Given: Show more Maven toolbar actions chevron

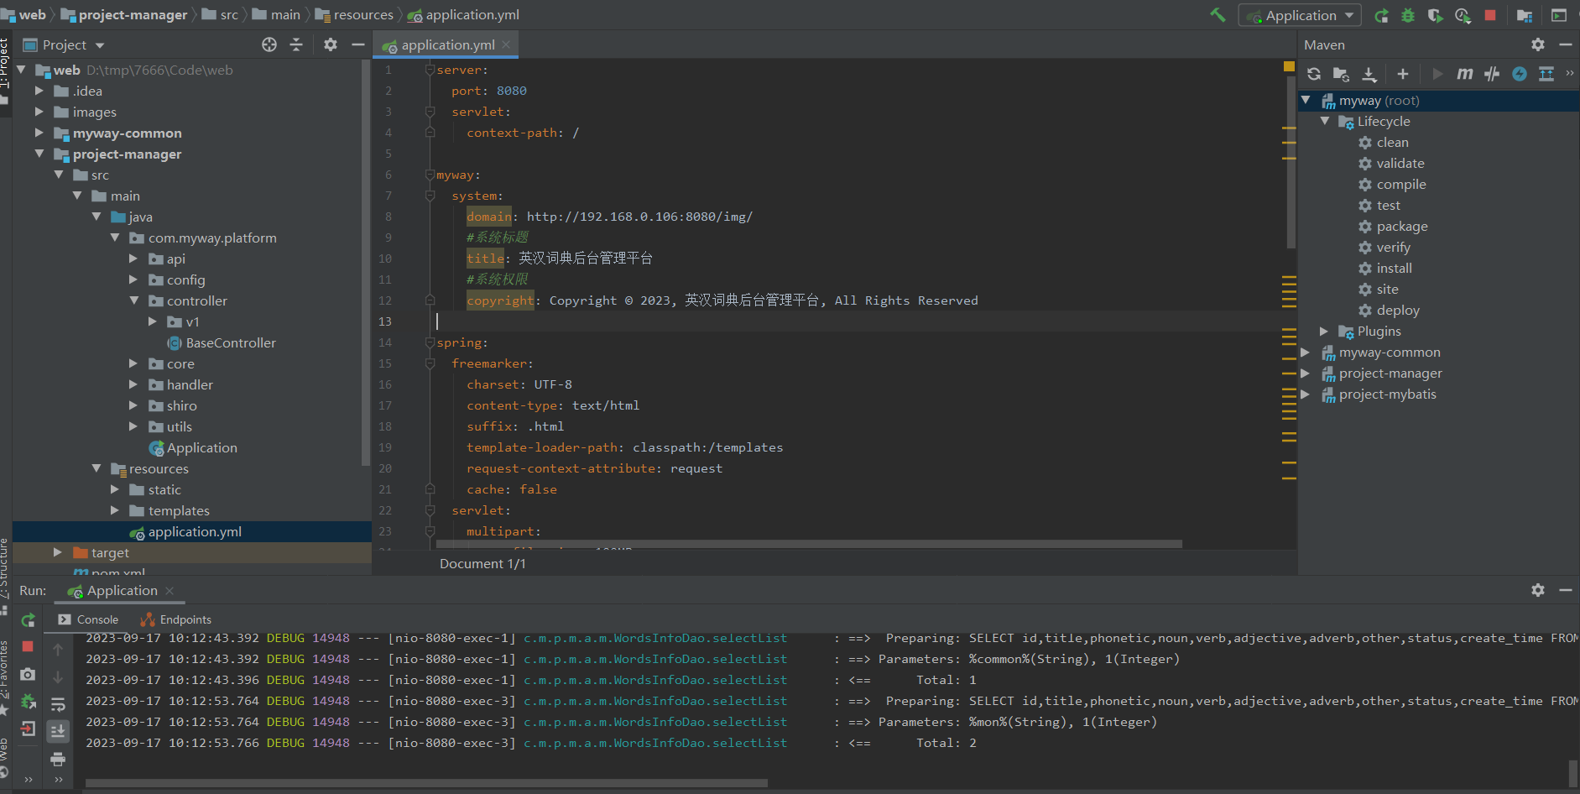Looking at the screenshot, I should coord(1570,74).
